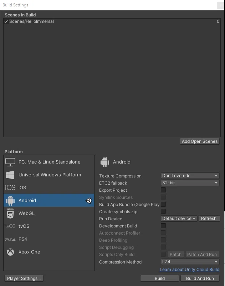Viewport: 225px width, 286px height.
Task: Open the Texture Compression dropdown
Action: (190, 176)
